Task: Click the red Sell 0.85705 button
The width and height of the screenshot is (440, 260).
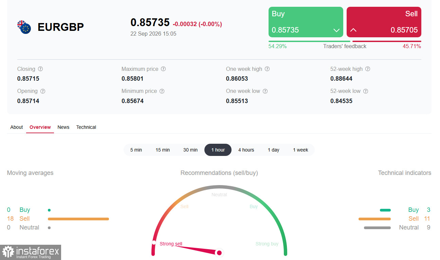Action: [x=384, y=22]
